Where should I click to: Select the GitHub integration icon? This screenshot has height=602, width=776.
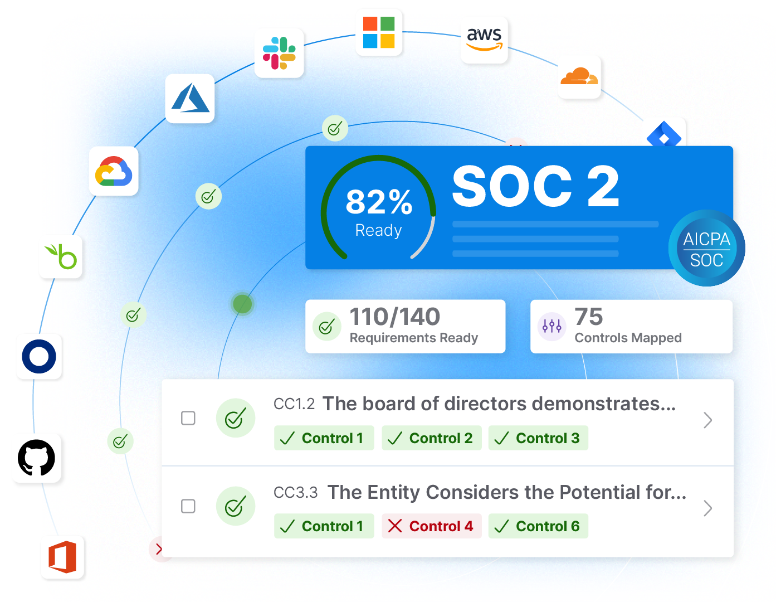(37, 458)
